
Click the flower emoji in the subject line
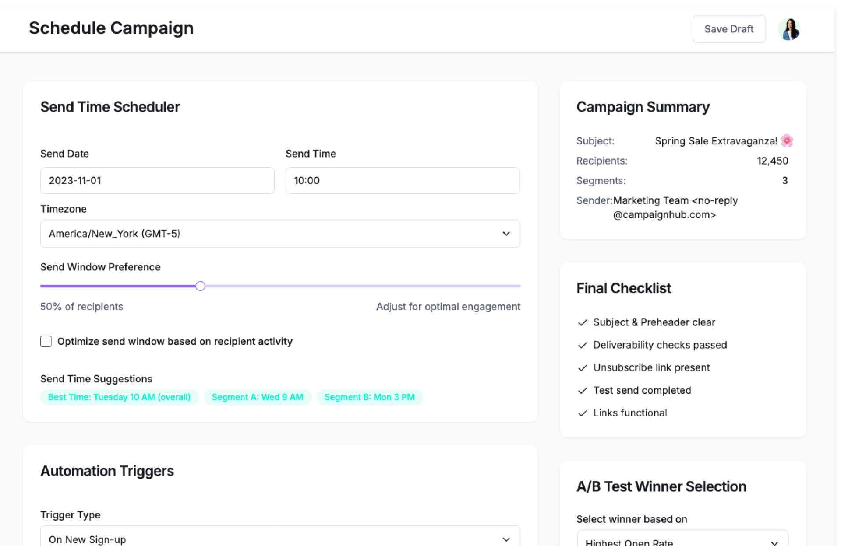pos(787,140)
